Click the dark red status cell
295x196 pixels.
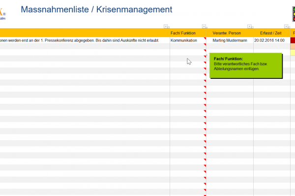tap(293, 40)
